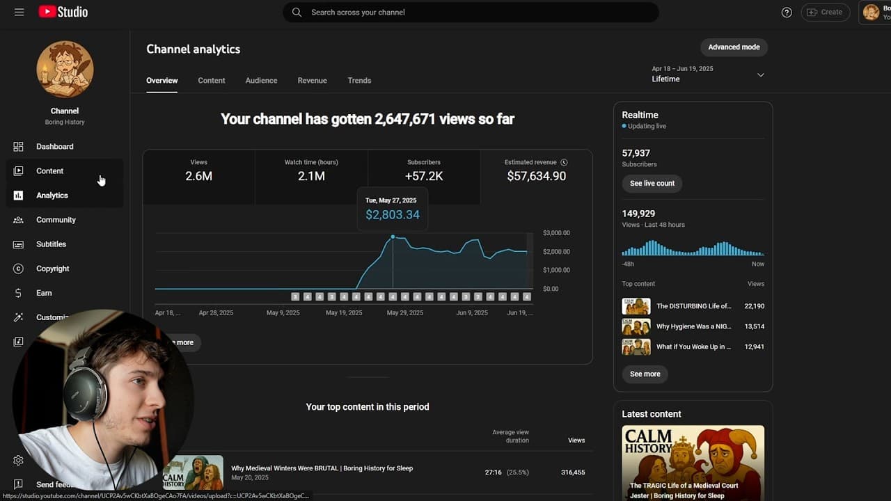Image resolution: width=891 pixels, height=501 pixels.
Task: Select the Watch time (hours) metric card
Action: pos(311,177)
